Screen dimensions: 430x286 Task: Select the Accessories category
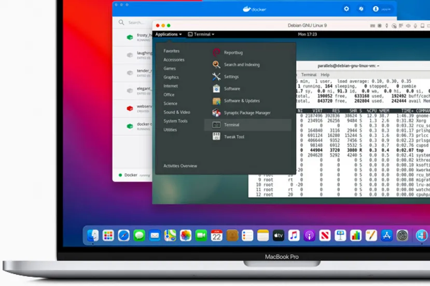point(174,59)
